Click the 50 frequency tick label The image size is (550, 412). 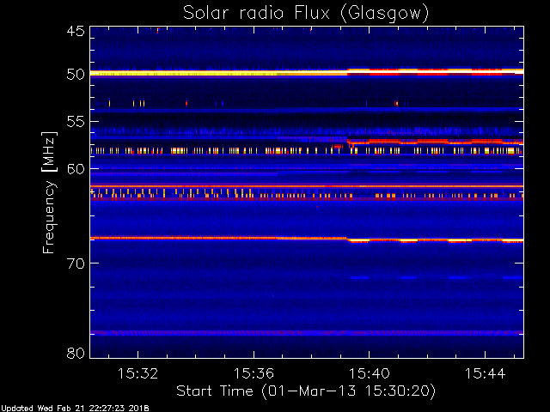pos(76,75)
